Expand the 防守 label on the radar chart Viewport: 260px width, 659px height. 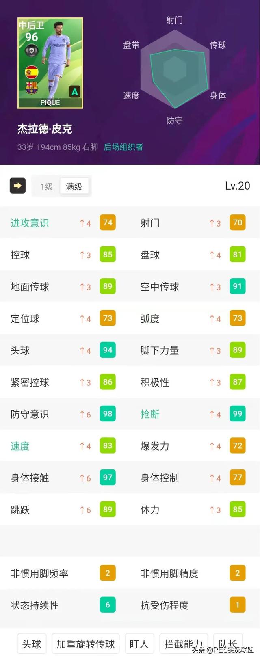(175, 121)
